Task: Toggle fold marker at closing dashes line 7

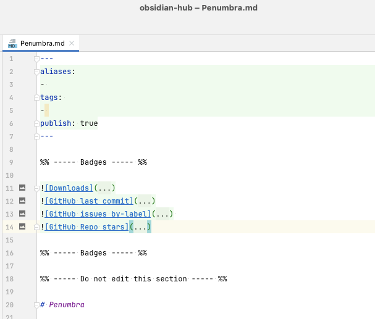Action: [x=36, y=136]
